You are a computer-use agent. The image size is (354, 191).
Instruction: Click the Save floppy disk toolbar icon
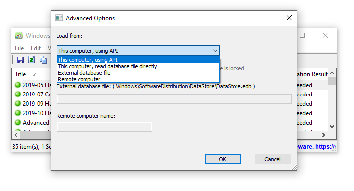point(20,60)
